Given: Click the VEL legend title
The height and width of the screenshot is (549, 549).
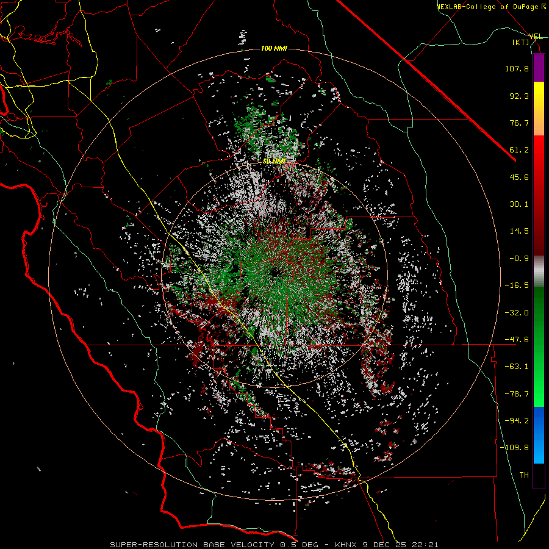Looking at the screenshot, I should click(536, 37).
